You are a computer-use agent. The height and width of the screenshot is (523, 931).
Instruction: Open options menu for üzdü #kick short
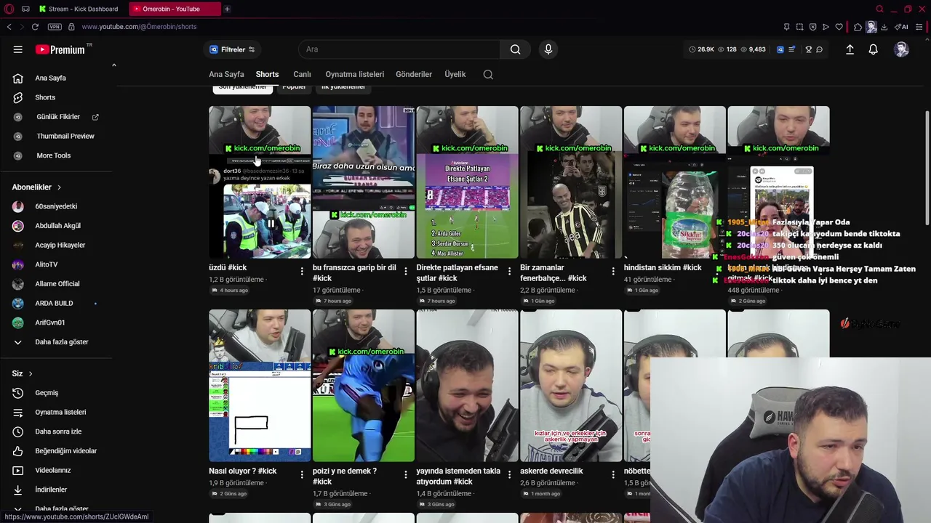pyautogui.click(x=302, y=271)
